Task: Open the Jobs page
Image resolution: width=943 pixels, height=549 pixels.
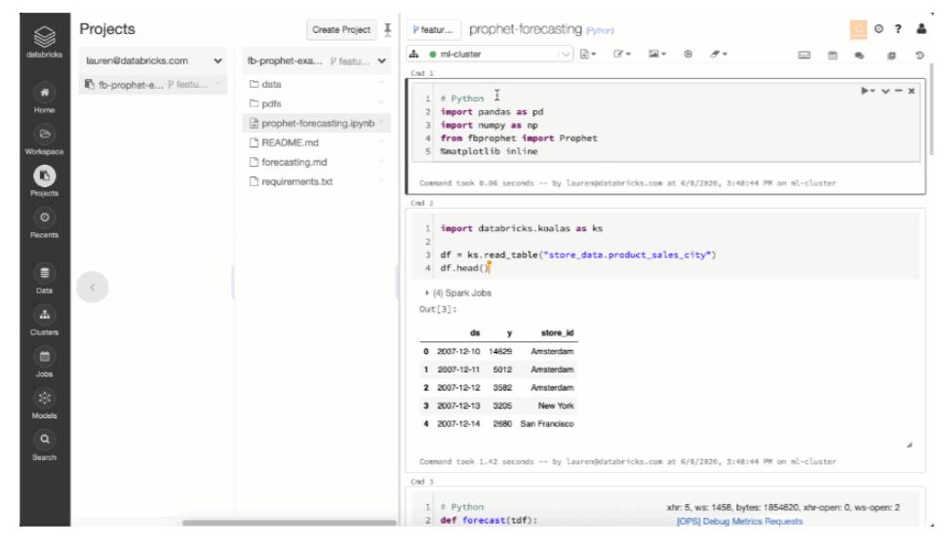Action: pyautogui.click(x=44, y=361)
